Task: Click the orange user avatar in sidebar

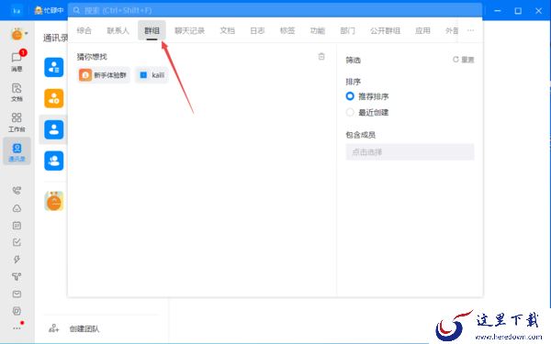Action: (x=17, y=35)
